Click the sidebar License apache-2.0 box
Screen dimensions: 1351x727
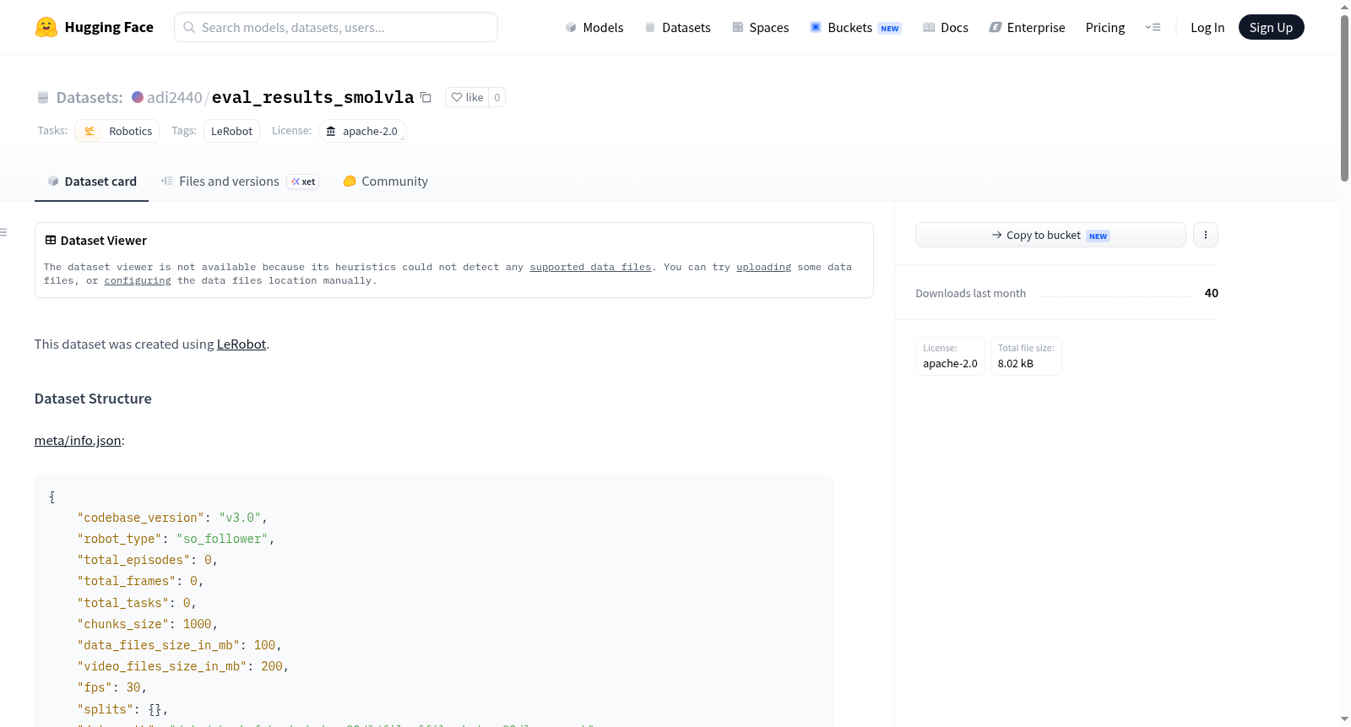click(x=950, y=356)
